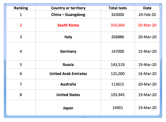Grab the left-middle table frame handle
This screenshot has width=166, height=122.
(5, 61)
